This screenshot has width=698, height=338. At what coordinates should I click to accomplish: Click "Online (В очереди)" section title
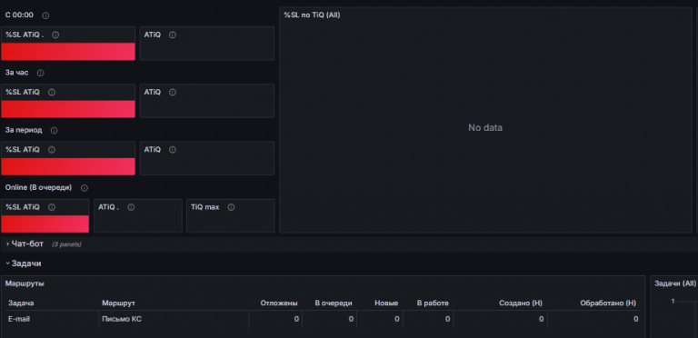click(38, 188)
